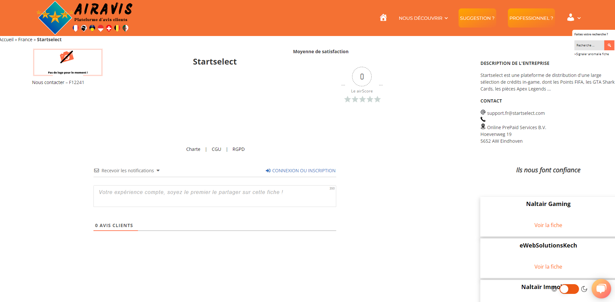Viewport: 615px width, 302px height.
Task: Click the third airScore rating star
Action: (x=363, y=99)
